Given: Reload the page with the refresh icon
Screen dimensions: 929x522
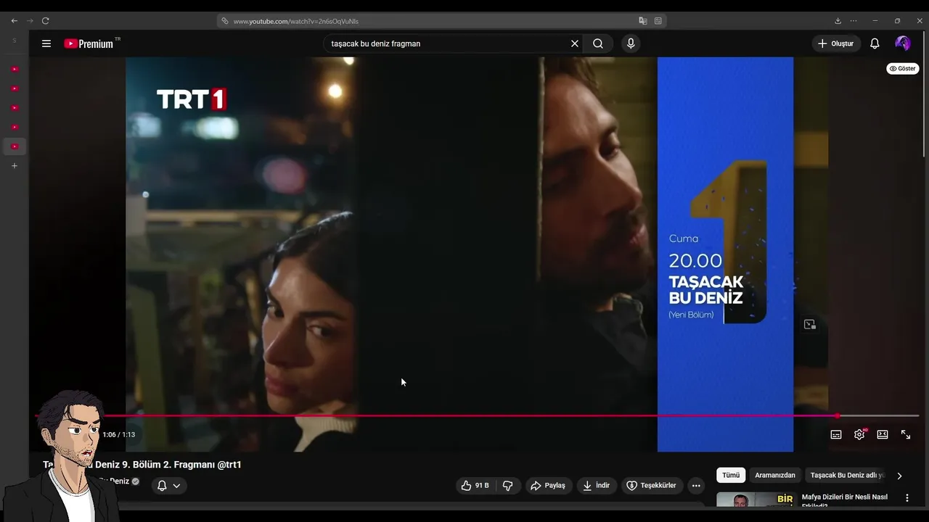Looking at the screenshot, I should click(45, 21).
